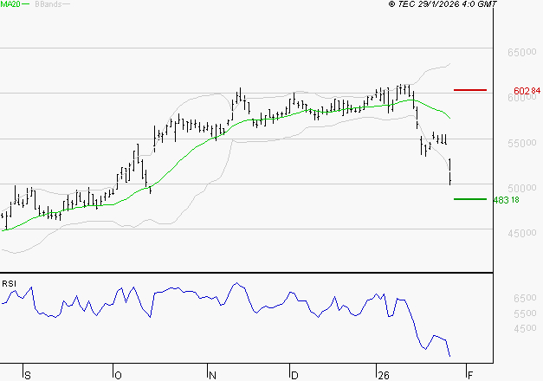Click the 483.18 green price value
This screenshot has width=543, height=381.
coord(507,200)
